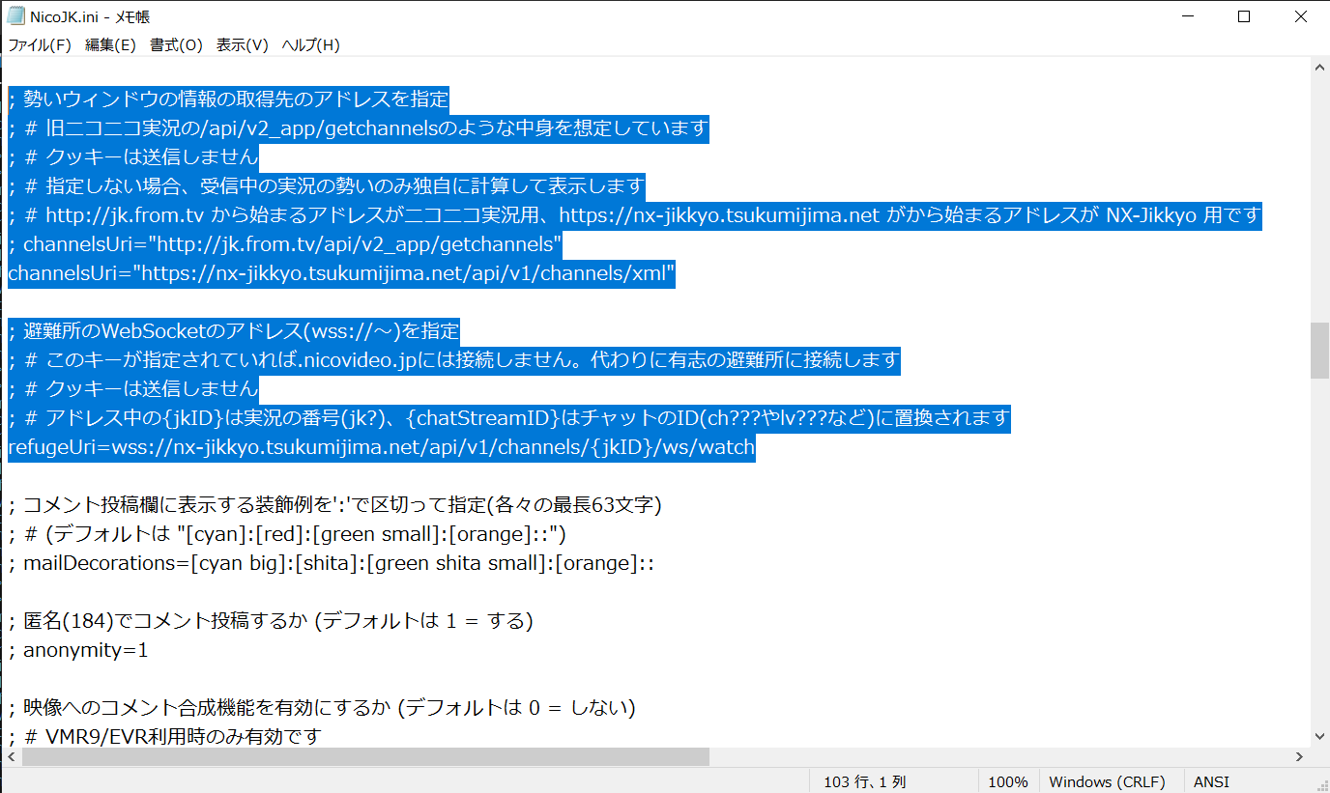Open the ヘルプ(H) menu

tap(310, 44)
